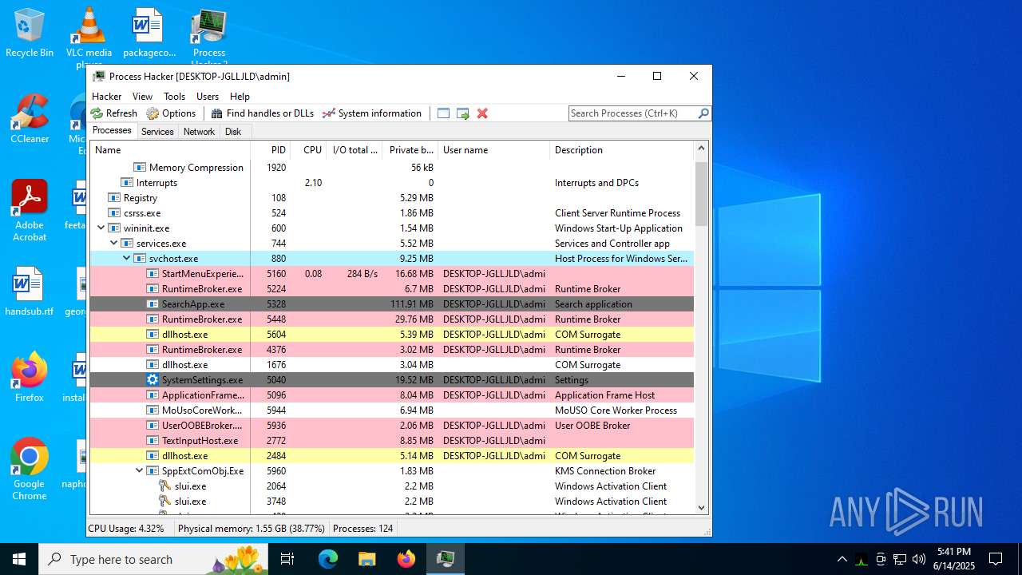Image resolution: width=1022 pixels, height=575 pixels.
Task: Select the csrss.exe process row
Action: tap(391, 213)
